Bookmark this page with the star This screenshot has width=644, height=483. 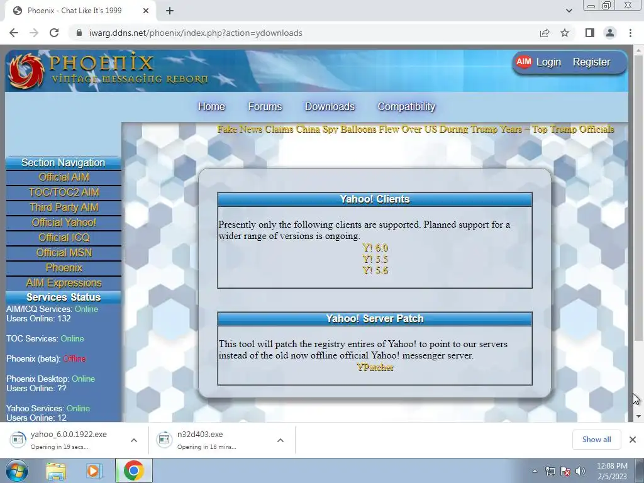pos(565,33)
